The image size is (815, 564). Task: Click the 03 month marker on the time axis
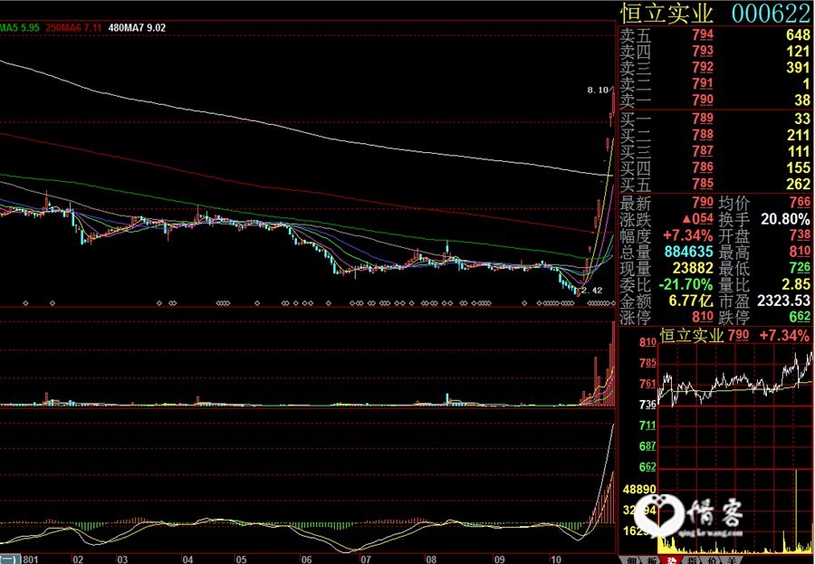pos(122,559)
